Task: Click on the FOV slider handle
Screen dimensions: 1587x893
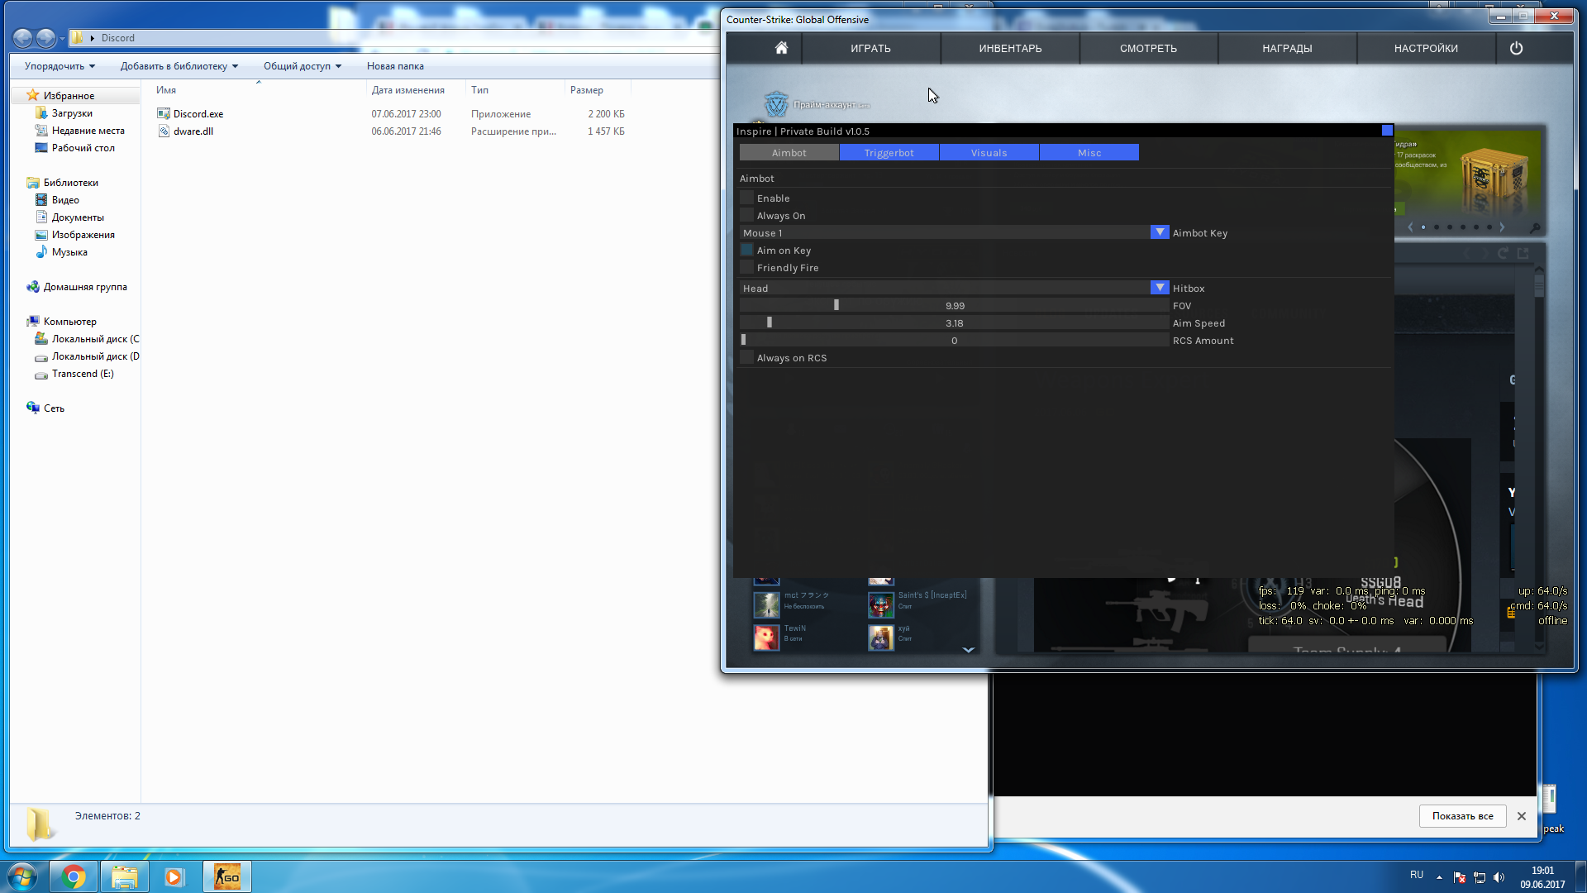Action: 836,305
